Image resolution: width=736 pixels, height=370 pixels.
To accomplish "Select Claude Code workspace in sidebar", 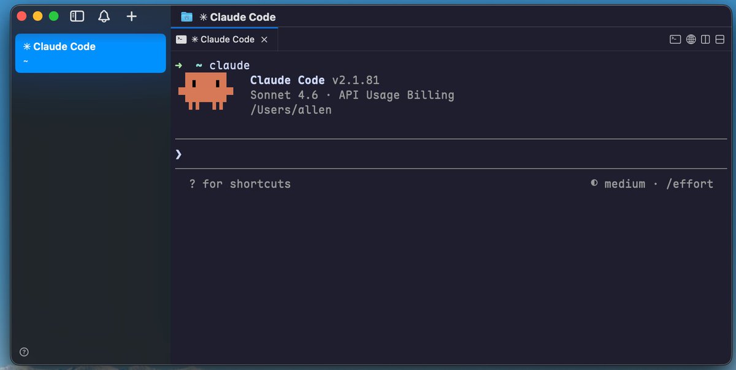I will click(91, 53).
